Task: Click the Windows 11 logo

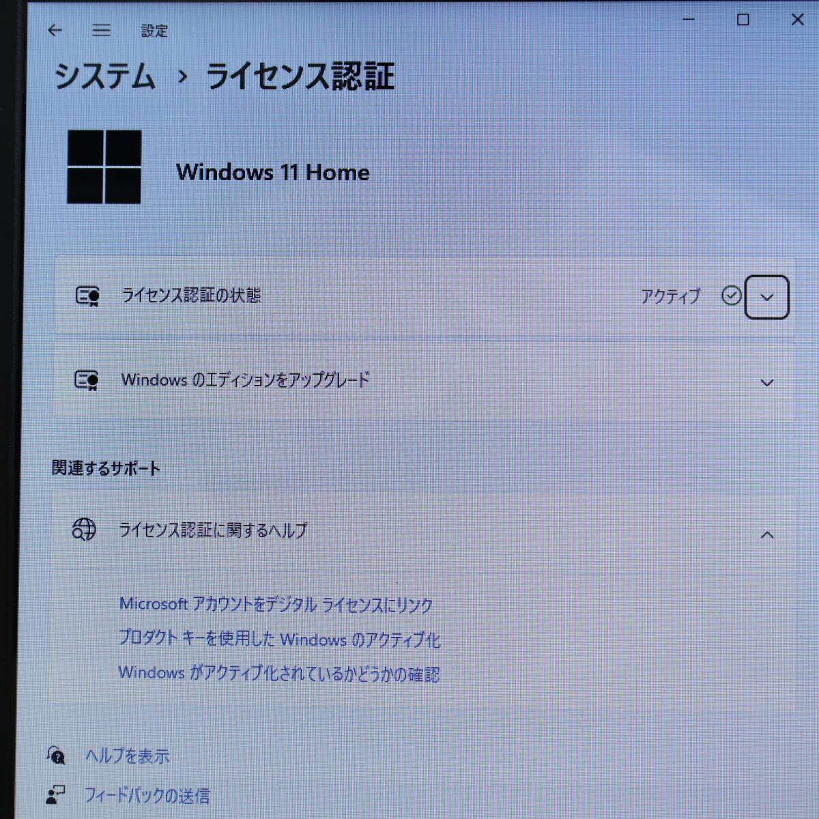Action: (104, 167)
